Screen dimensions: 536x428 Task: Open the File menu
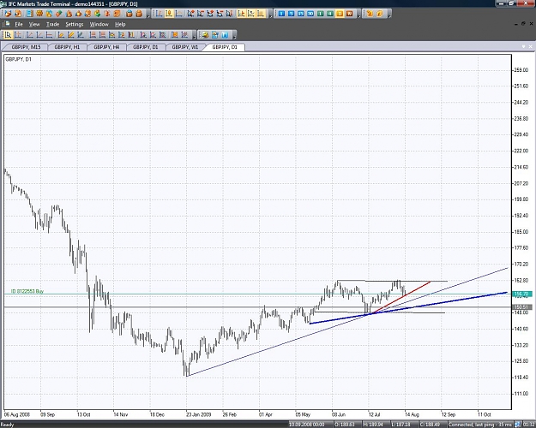19,24
